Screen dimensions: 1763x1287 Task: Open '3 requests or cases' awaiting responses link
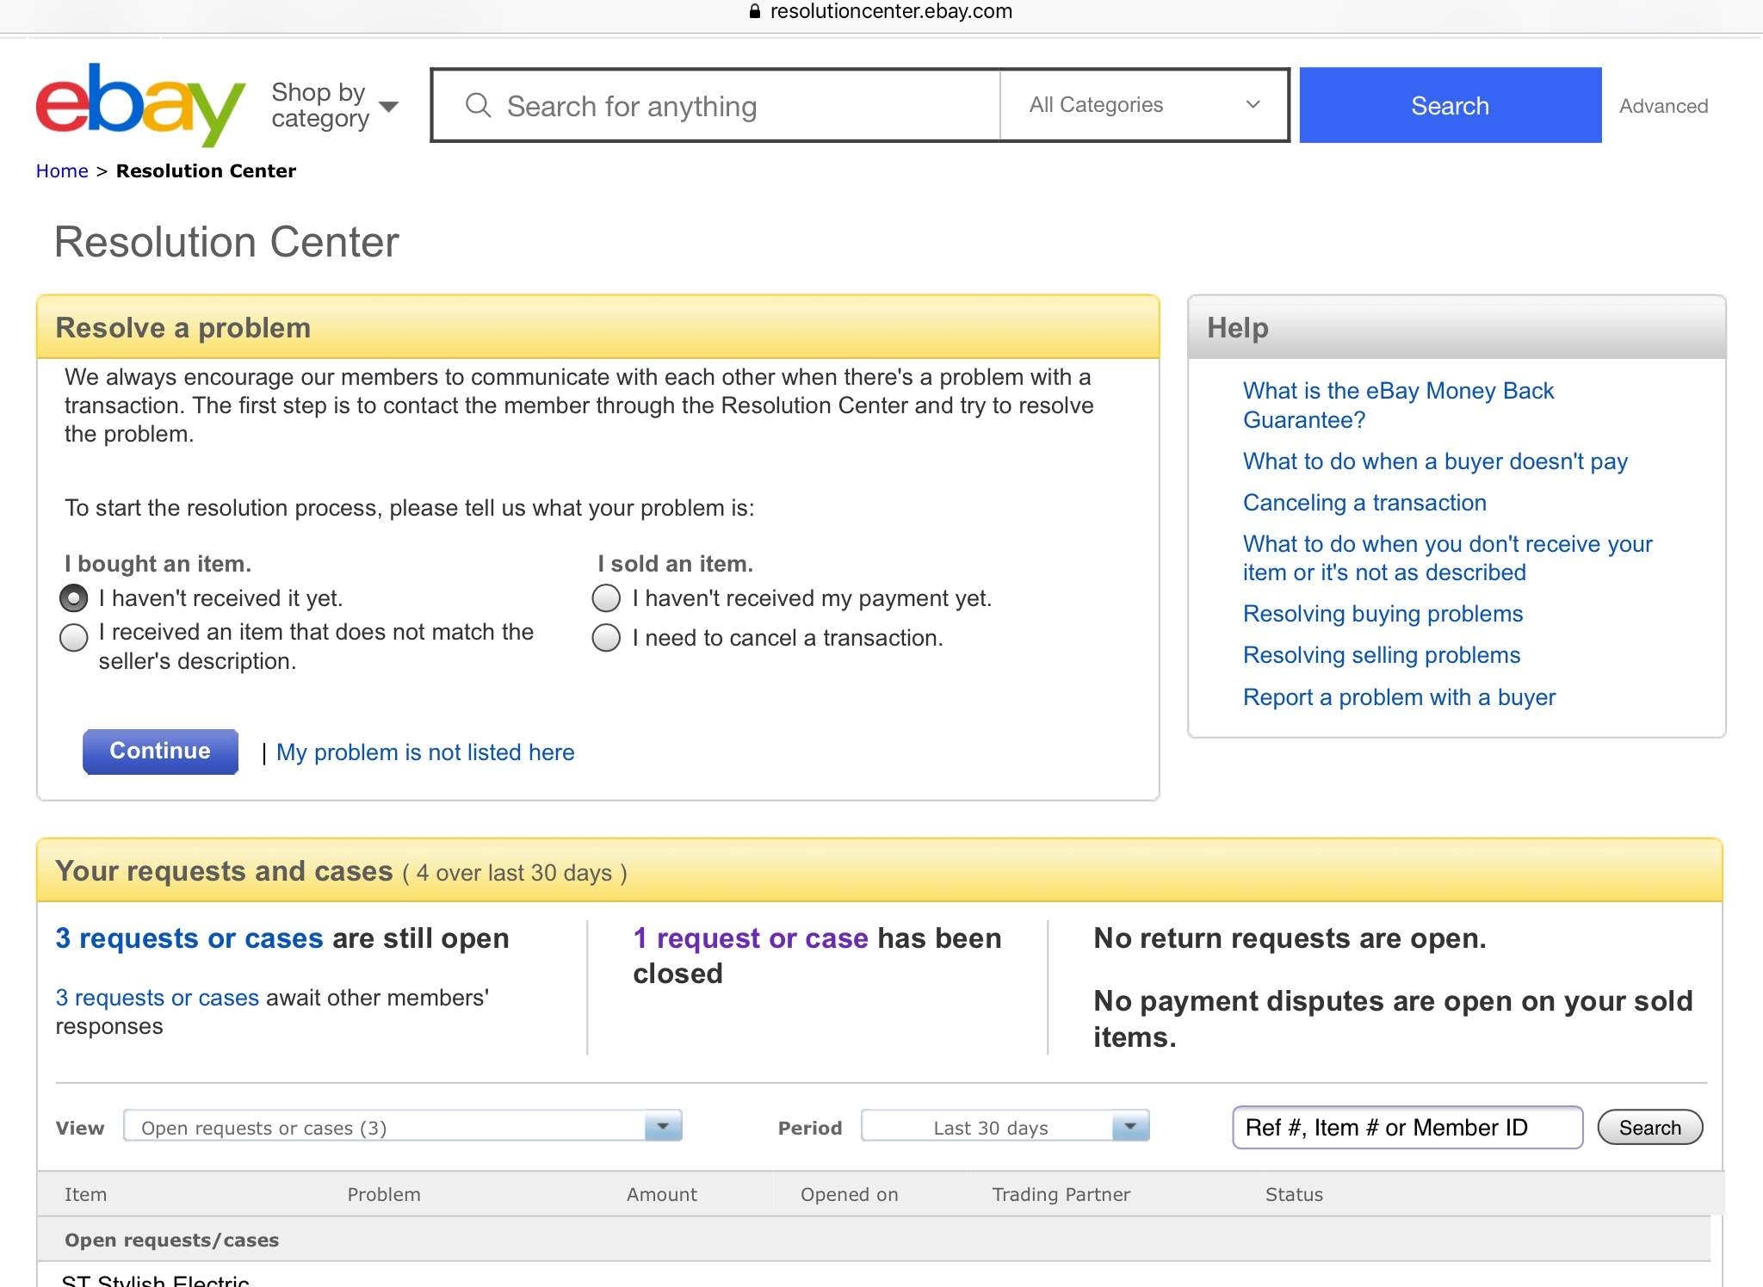point(158,998)
